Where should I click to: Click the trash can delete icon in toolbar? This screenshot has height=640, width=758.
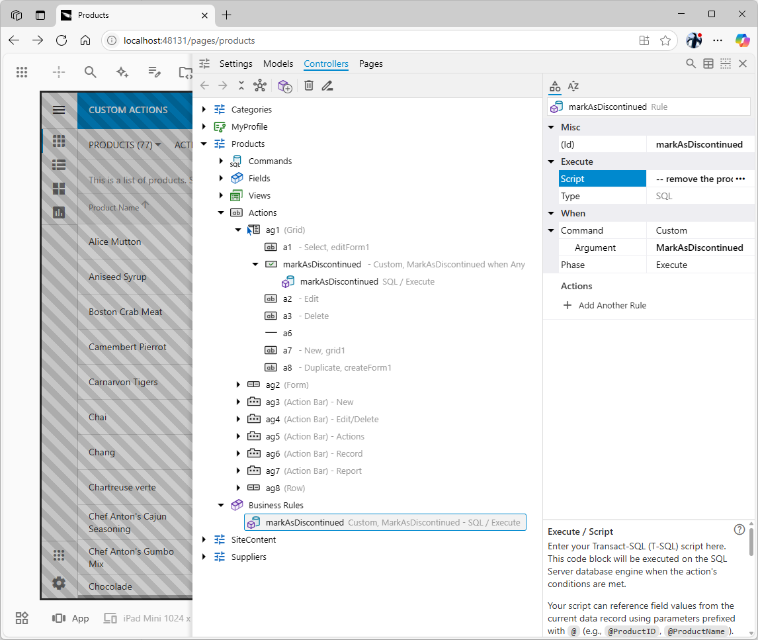(x=309, y=85)
